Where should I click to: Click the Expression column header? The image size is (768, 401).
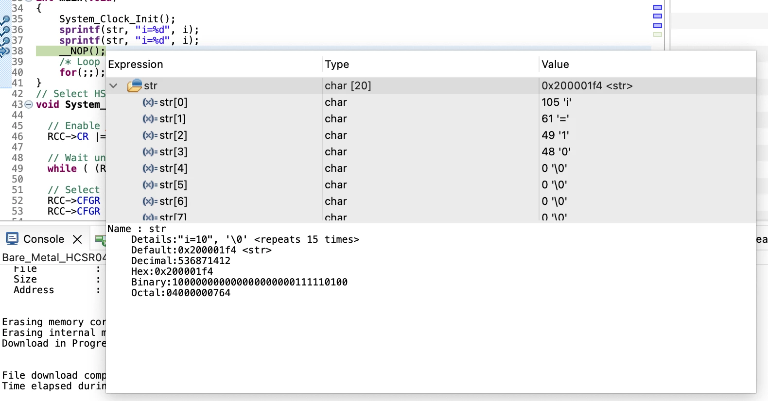pos(136,65)
